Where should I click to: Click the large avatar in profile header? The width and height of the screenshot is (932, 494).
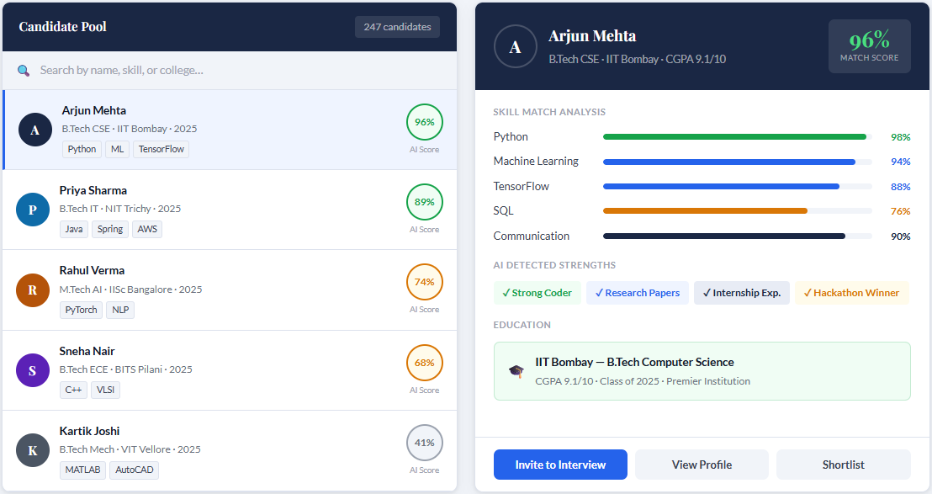516,46
